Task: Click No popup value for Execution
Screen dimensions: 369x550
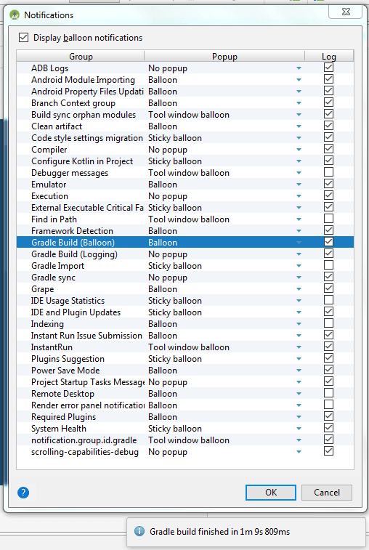Action: pos(168,196)
